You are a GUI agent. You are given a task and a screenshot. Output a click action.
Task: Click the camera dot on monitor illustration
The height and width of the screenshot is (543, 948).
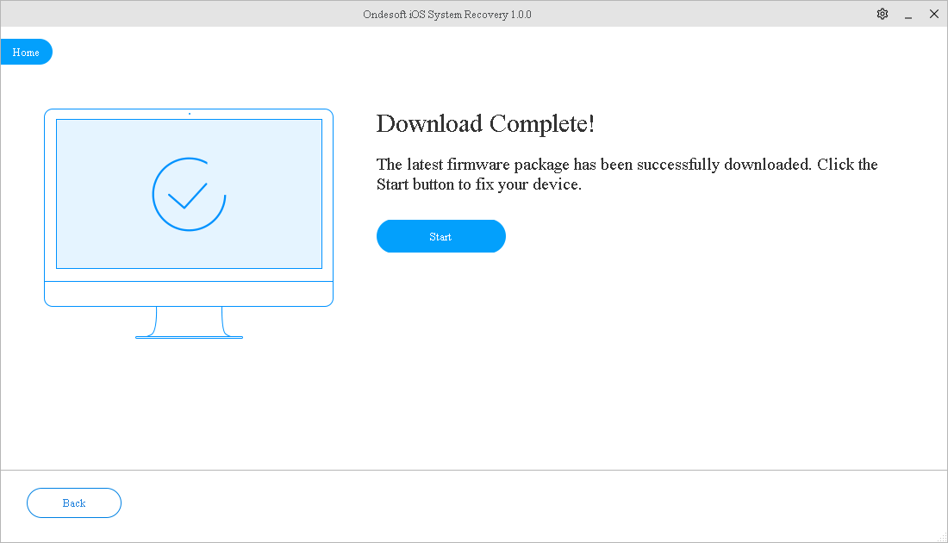(x=190, y=113)
